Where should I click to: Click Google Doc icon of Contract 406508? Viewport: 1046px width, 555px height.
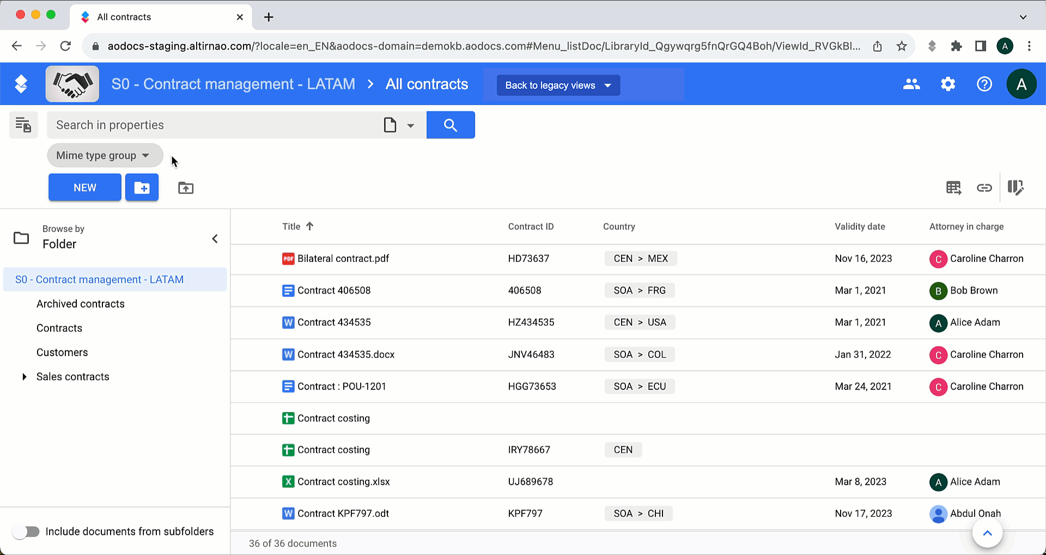288,291
